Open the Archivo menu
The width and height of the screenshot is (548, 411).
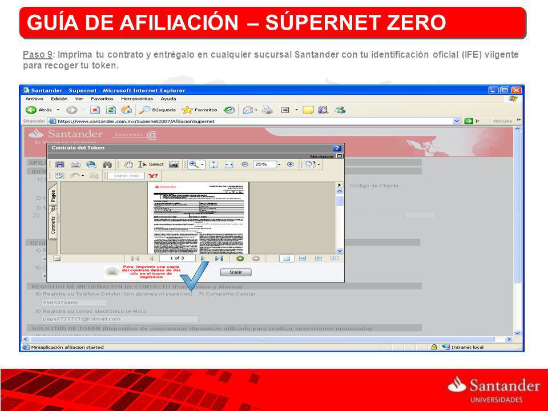(x=34, y=99)
